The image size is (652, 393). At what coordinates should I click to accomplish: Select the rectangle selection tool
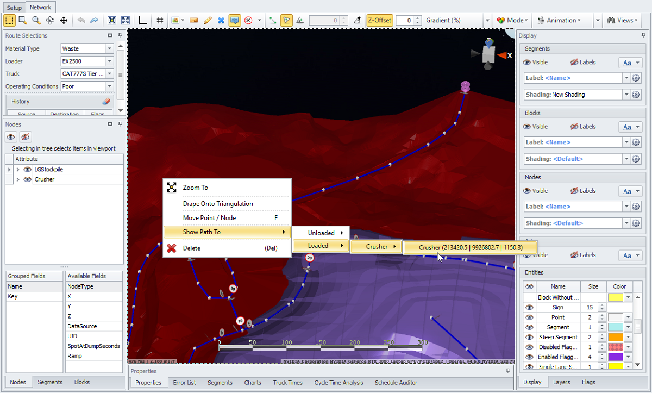tap(9, 20)
